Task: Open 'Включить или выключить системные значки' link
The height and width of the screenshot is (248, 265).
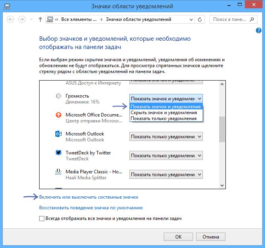Action: 89,197
